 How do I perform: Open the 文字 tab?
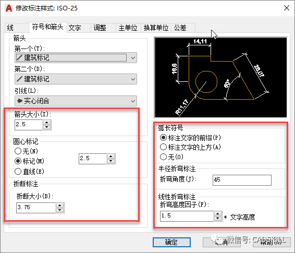[79, 28]
